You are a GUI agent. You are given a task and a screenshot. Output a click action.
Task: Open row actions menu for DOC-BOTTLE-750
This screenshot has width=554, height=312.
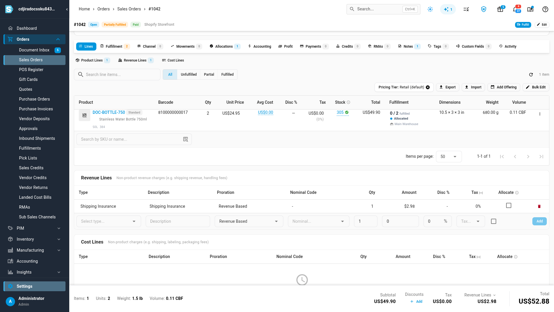(x=540, y=114)
